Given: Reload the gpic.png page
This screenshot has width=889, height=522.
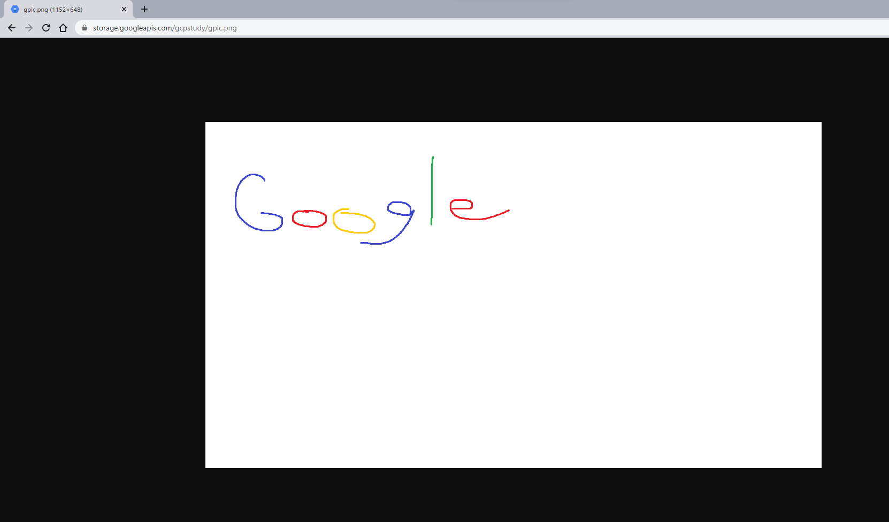Looking at the screenshot, I should click(x=45, y=28).
